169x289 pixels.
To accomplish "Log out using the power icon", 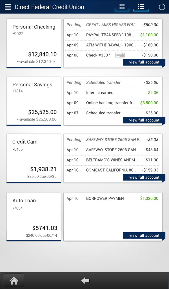I will point(162,7).
